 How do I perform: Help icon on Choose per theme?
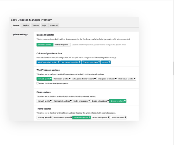[125, 117]
